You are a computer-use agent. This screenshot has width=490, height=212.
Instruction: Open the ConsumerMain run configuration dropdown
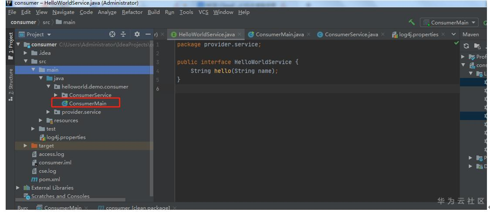pos(449,23)
